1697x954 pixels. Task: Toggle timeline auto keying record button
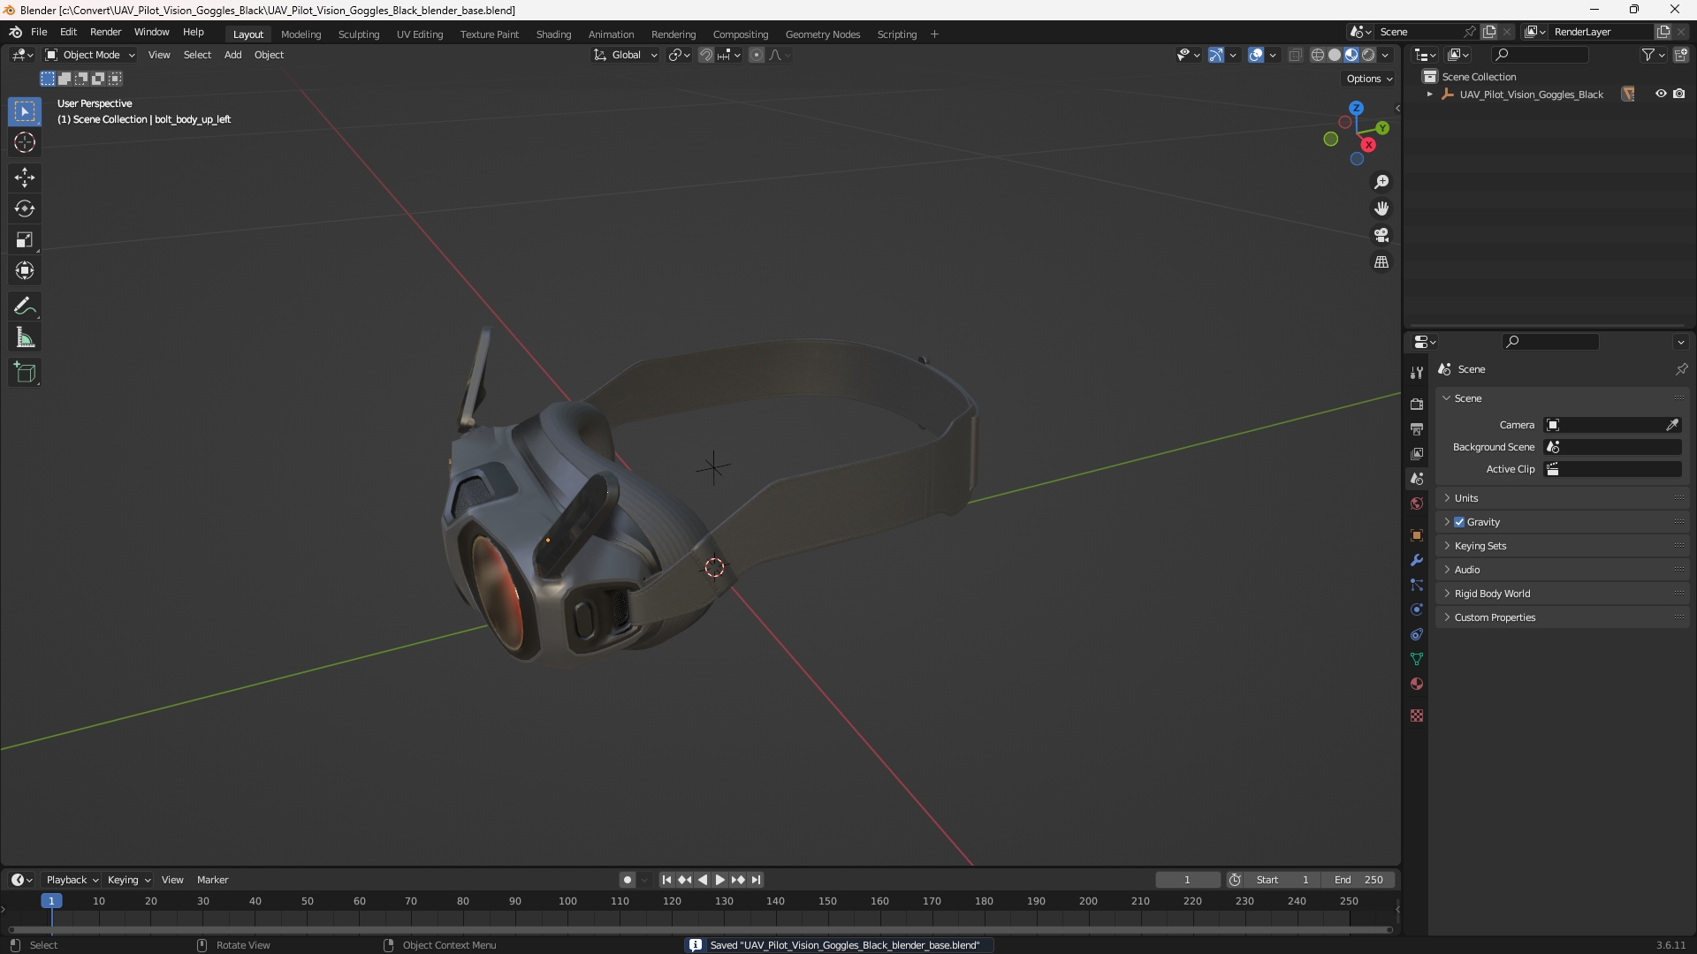[628, 880]
